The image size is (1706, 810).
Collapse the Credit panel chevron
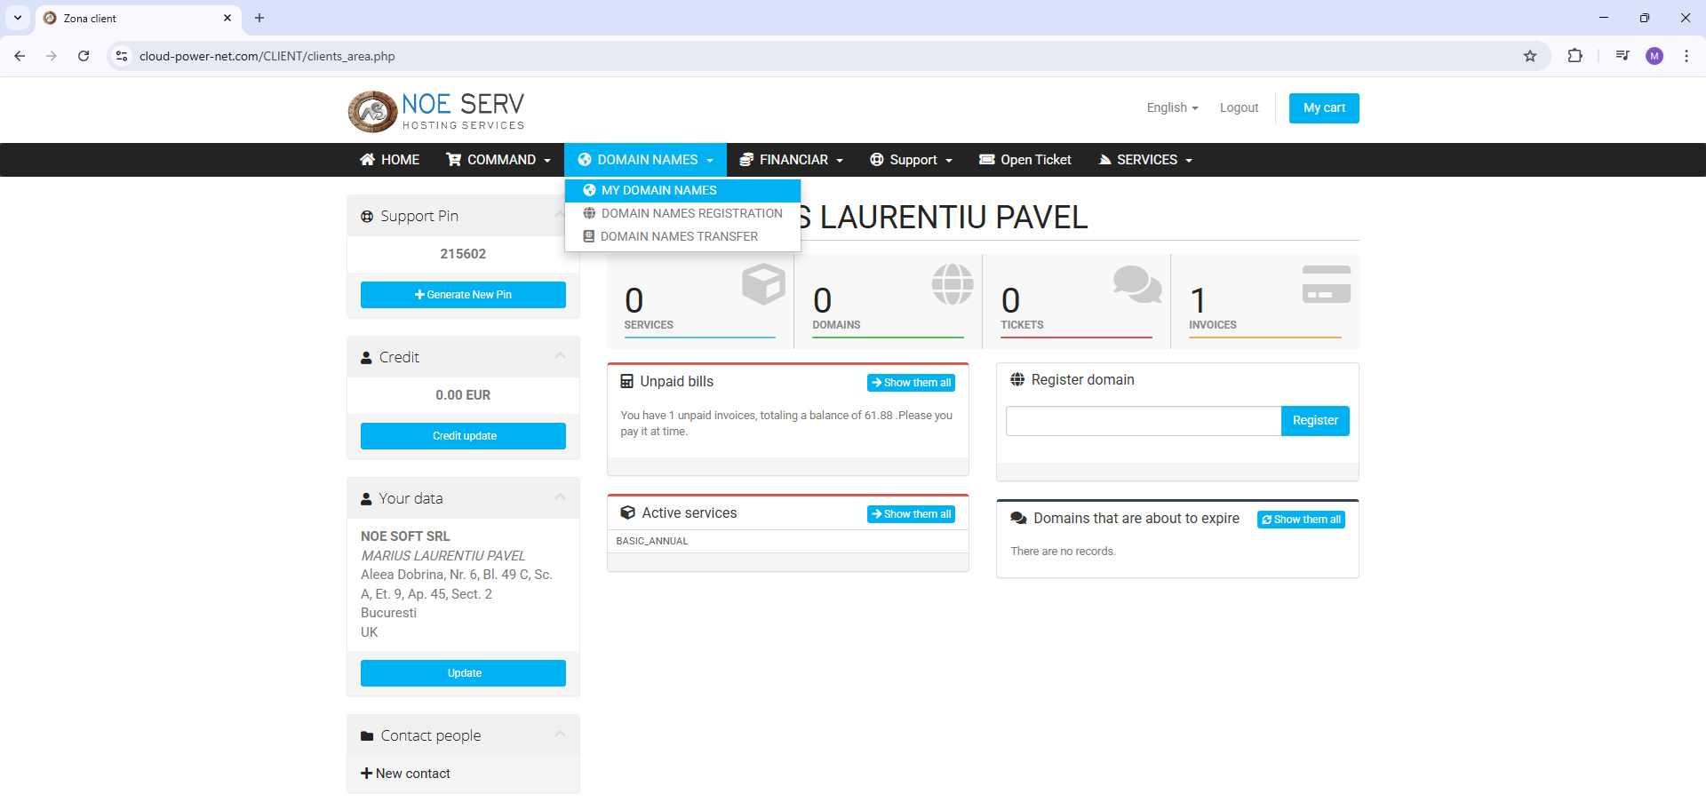click(560, 356)
